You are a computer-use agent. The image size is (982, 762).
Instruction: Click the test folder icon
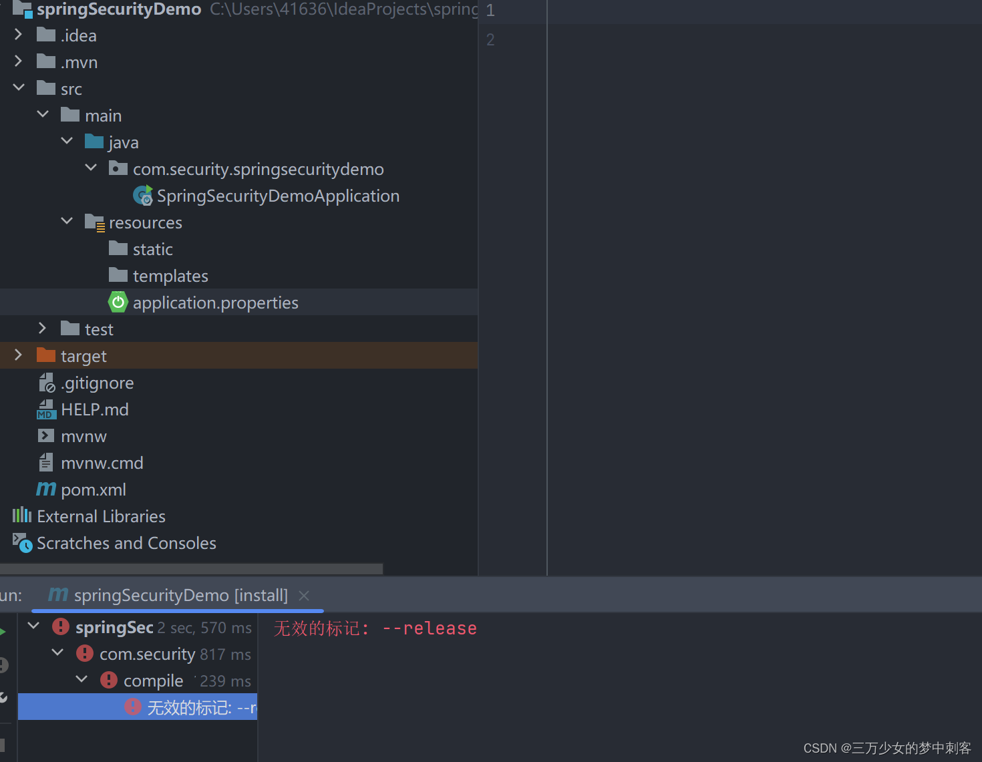pos(70,329)
